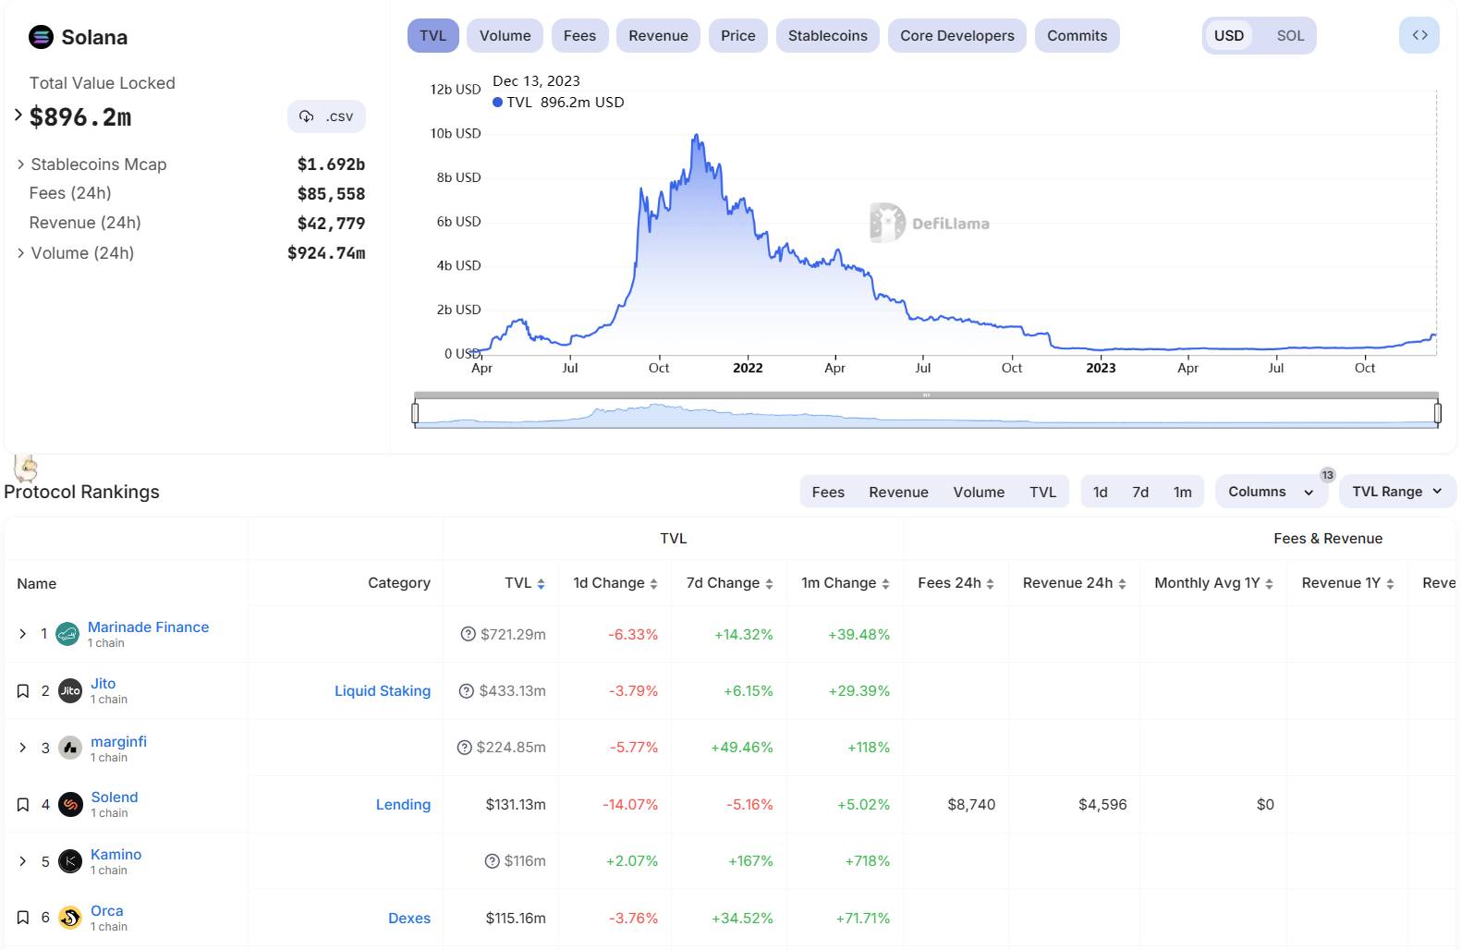Toggle TVL chart metric
Viewport: 1461px width, 950px height.
[432, 35]
